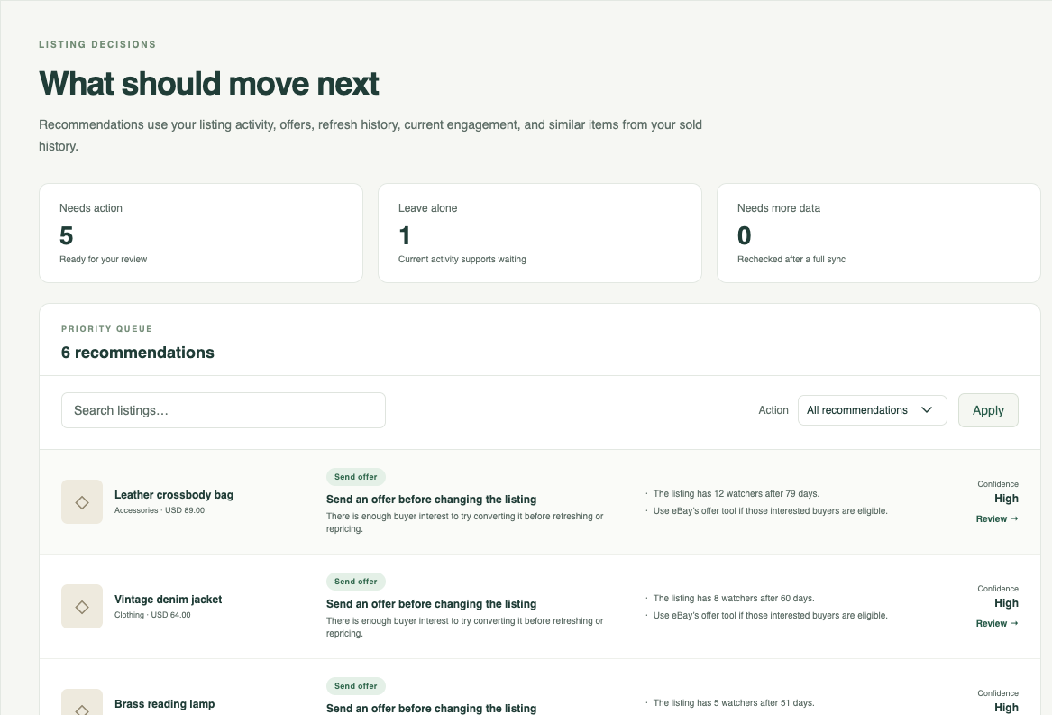Click 'The listing has 12 watchers after 79 days.'
Image resolution: width=1052 pixels, height=715 pixels.
[736, 493]
